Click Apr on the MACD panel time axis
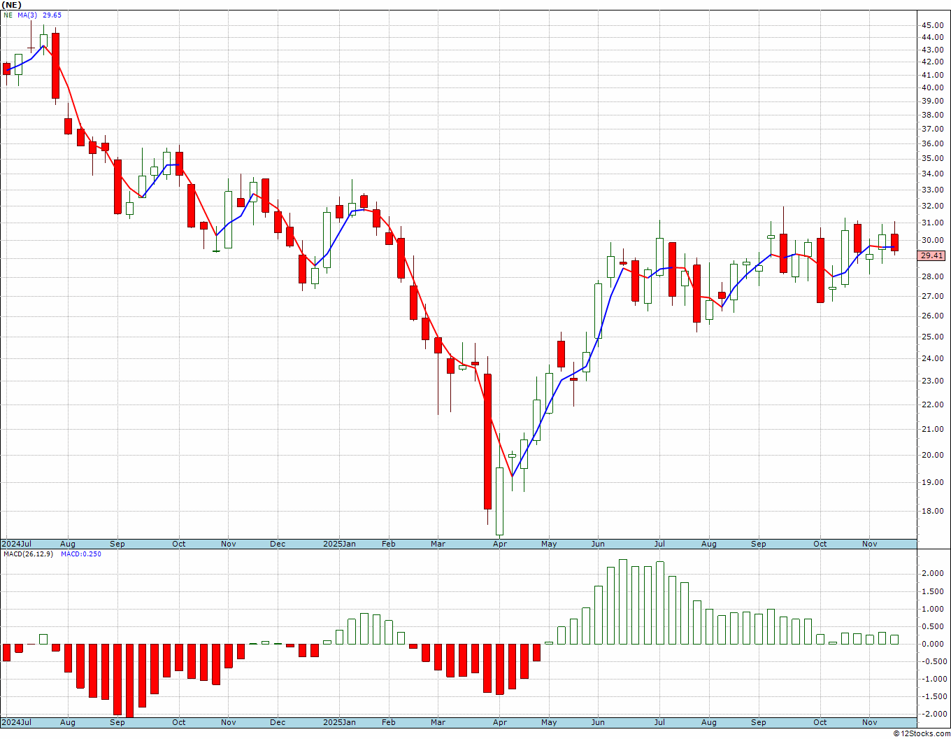The image size is (951, 739). (x=499, y=722)
